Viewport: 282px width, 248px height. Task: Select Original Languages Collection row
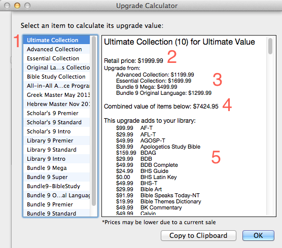pos(57,67)
